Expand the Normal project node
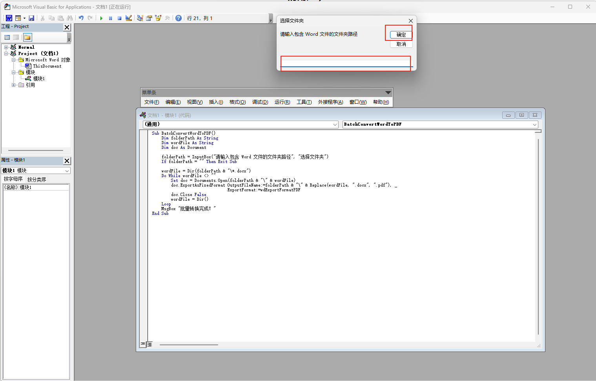The height and width of the screenshot is (381, 596). 6,47
